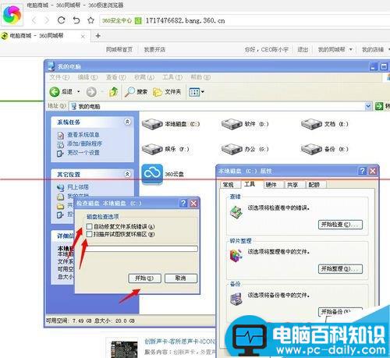Click the sound card product thumbnail

pos(124,349)
